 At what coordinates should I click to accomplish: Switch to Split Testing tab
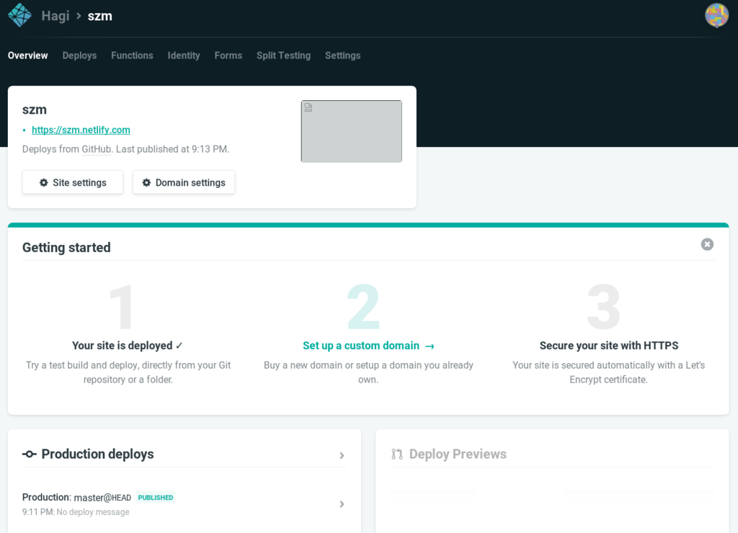[283, 55]
